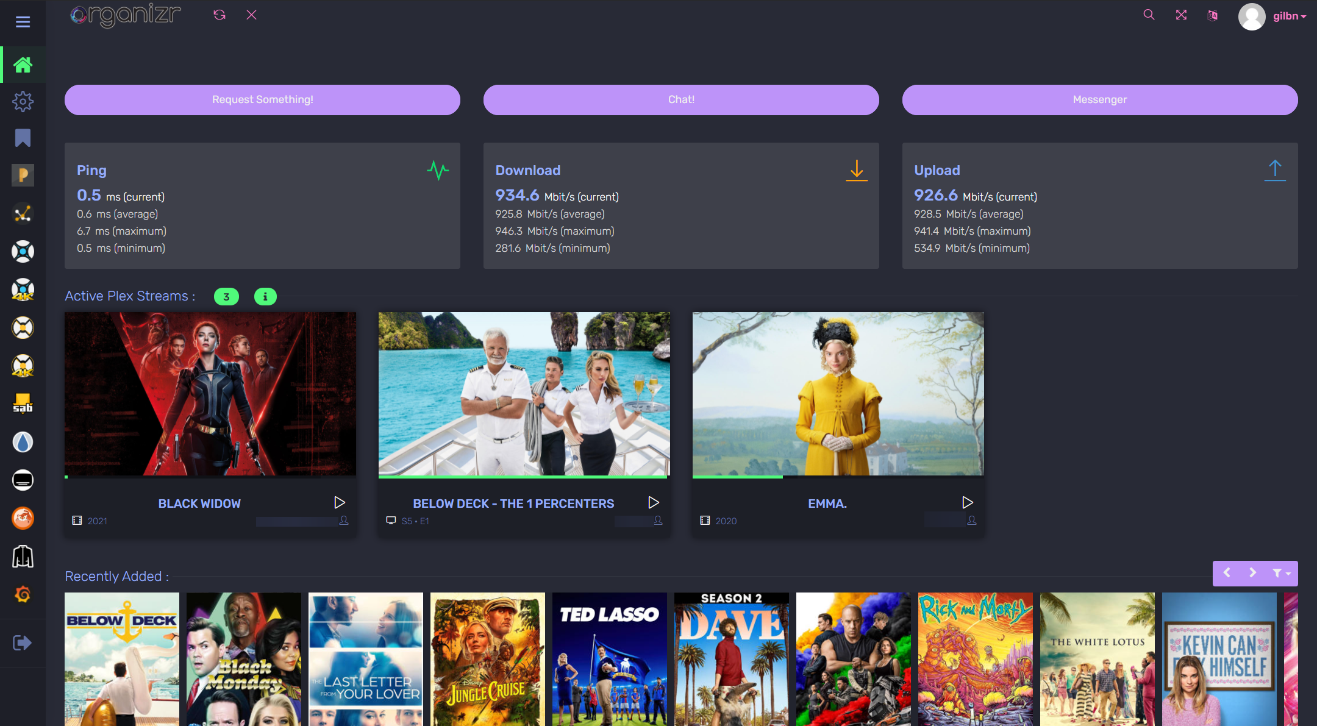This screenshot has height=726, width=1317.
Task: Open the search magnifier in top bar
Action: (1149, 15)
